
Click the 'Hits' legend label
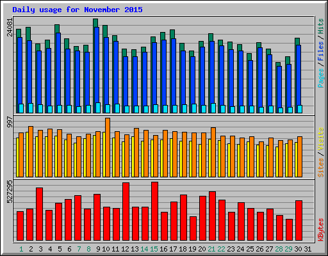[x=321, y=26]
